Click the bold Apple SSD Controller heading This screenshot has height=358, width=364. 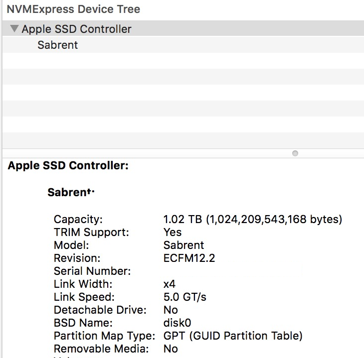(x=68, y=166)
